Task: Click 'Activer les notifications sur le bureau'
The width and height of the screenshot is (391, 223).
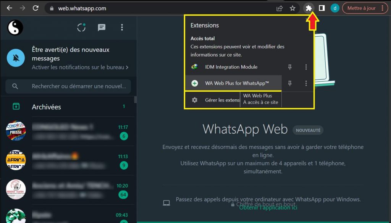Action: [x=80, y=67]
